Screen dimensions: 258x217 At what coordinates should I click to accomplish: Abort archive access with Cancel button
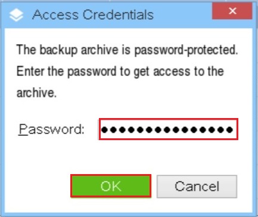coord(197,187)
